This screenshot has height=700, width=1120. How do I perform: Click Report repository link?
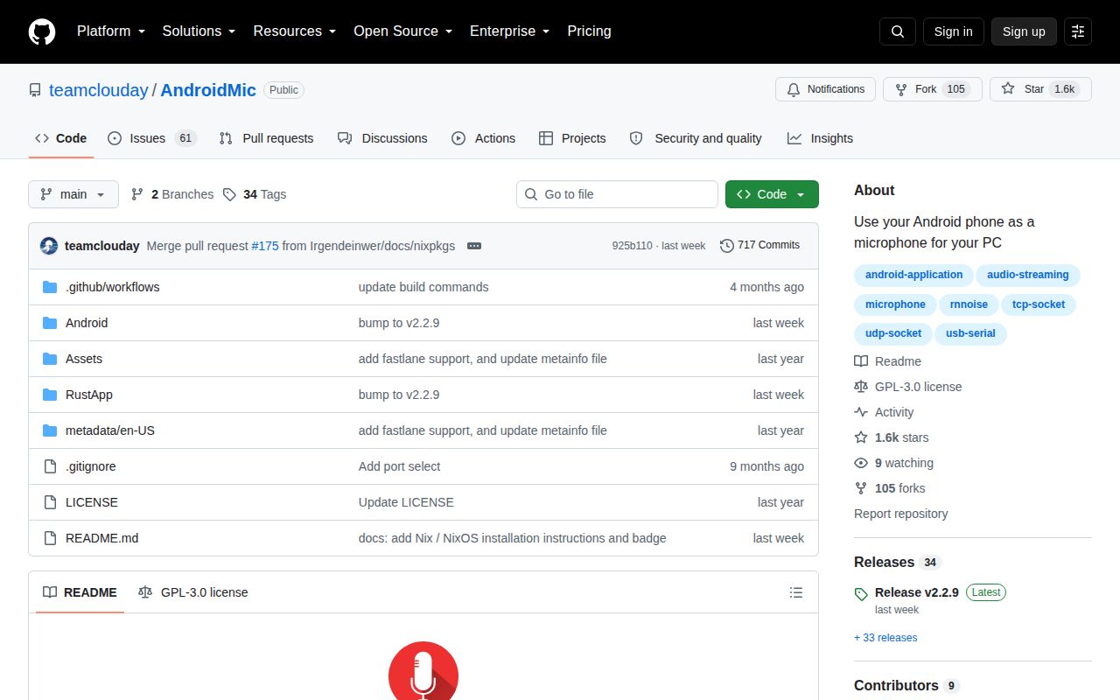click(900, 514)
